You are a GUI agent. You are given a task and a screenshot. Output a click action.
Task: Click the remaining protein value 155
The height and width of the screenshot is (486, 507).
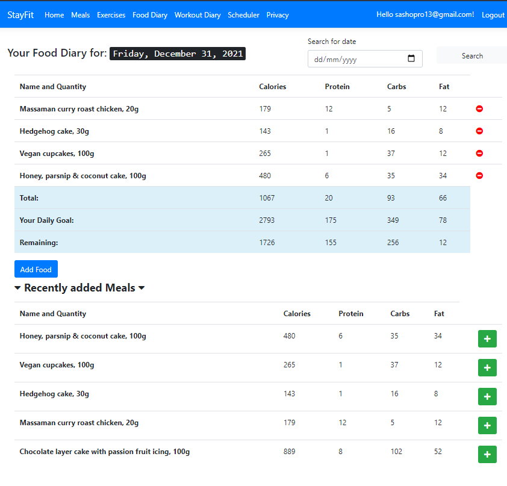[x=331, y=243]
